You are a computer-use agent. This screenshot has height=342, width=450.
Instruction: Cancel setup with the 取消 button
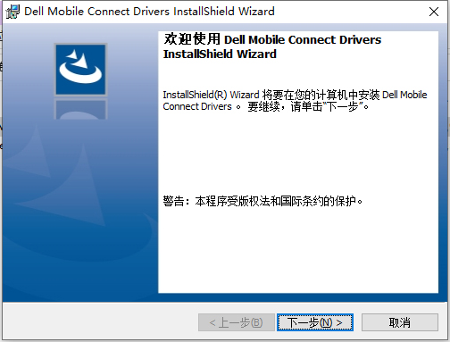pos(400,322)
